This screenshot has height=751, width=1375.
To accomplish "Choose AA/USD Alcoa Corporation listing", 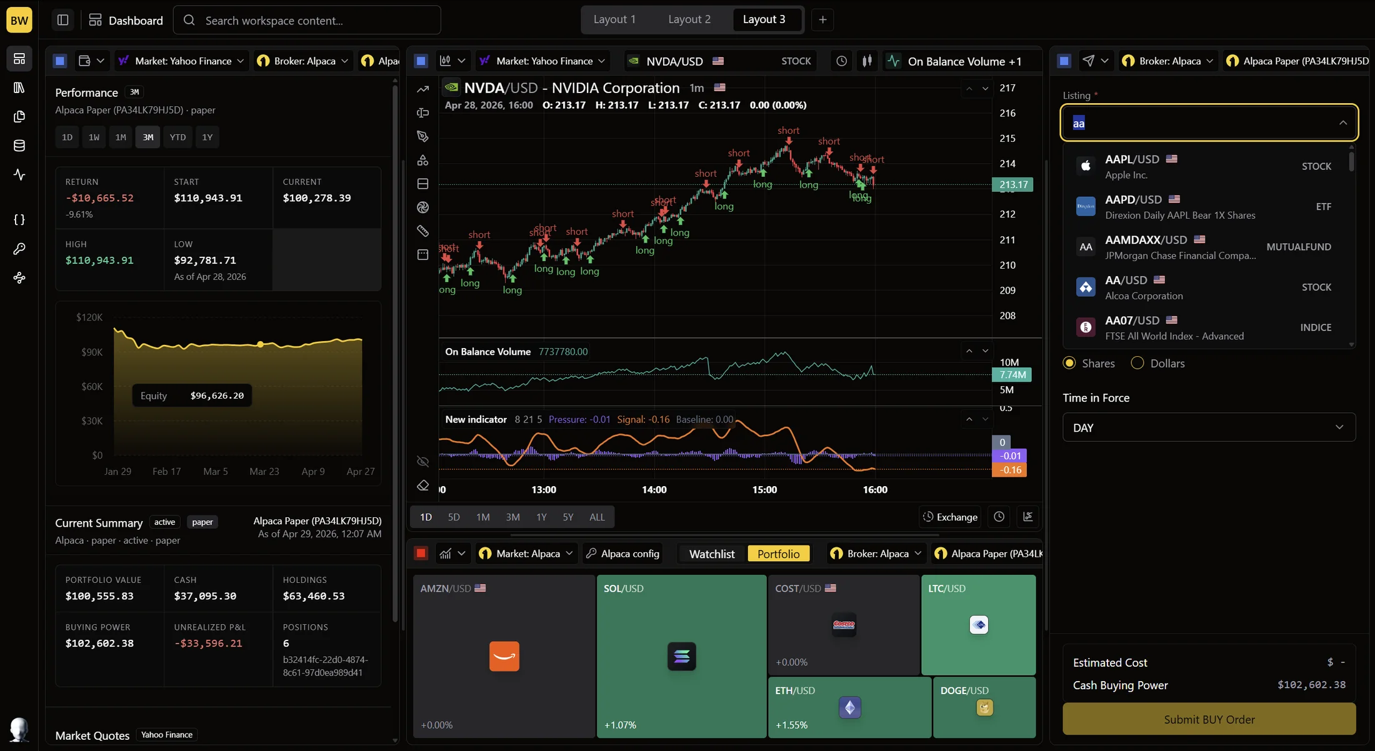I will (x=1205, y=287).
